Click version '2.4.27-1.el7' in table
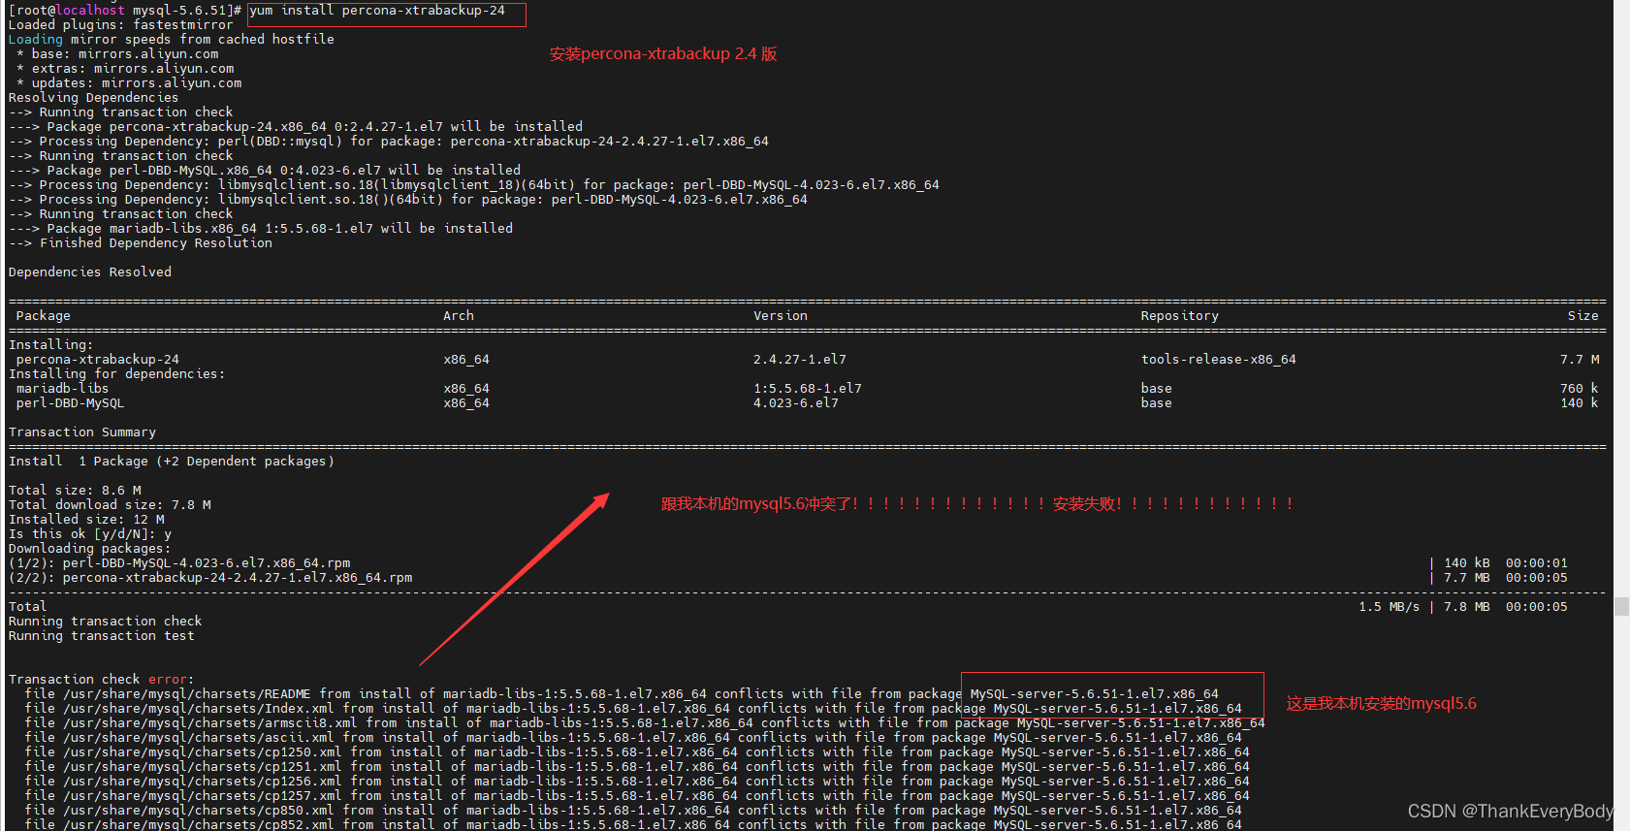 pyautogui.click(x=800, y=360)
